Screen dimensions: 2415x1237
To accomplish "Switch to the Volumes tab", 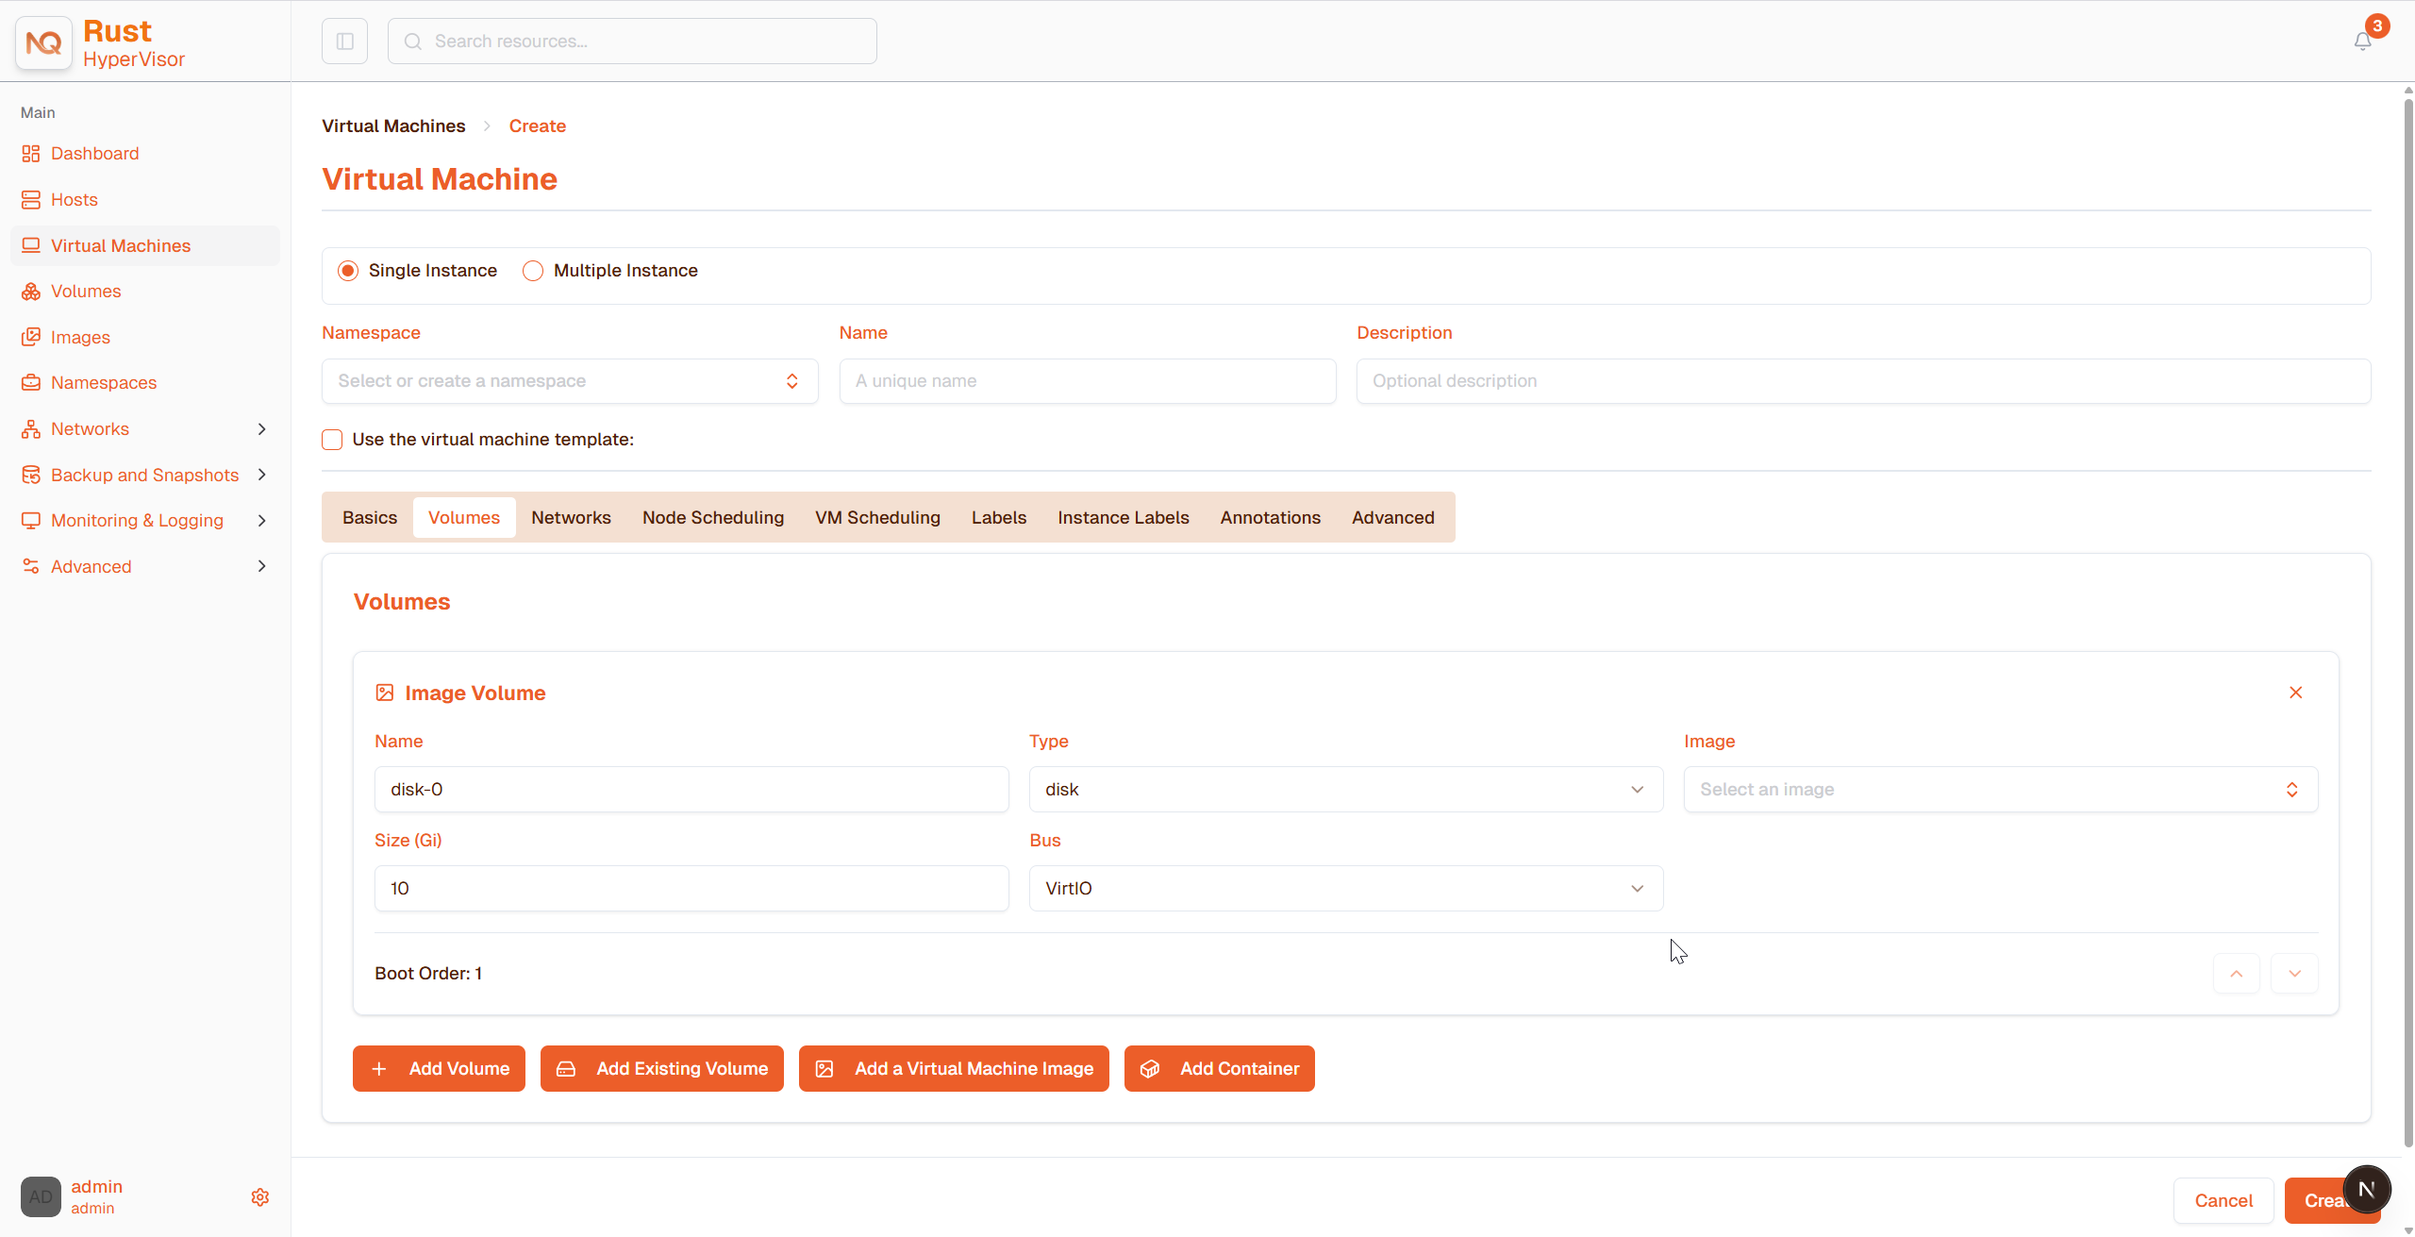I will (x=464, y=518).
